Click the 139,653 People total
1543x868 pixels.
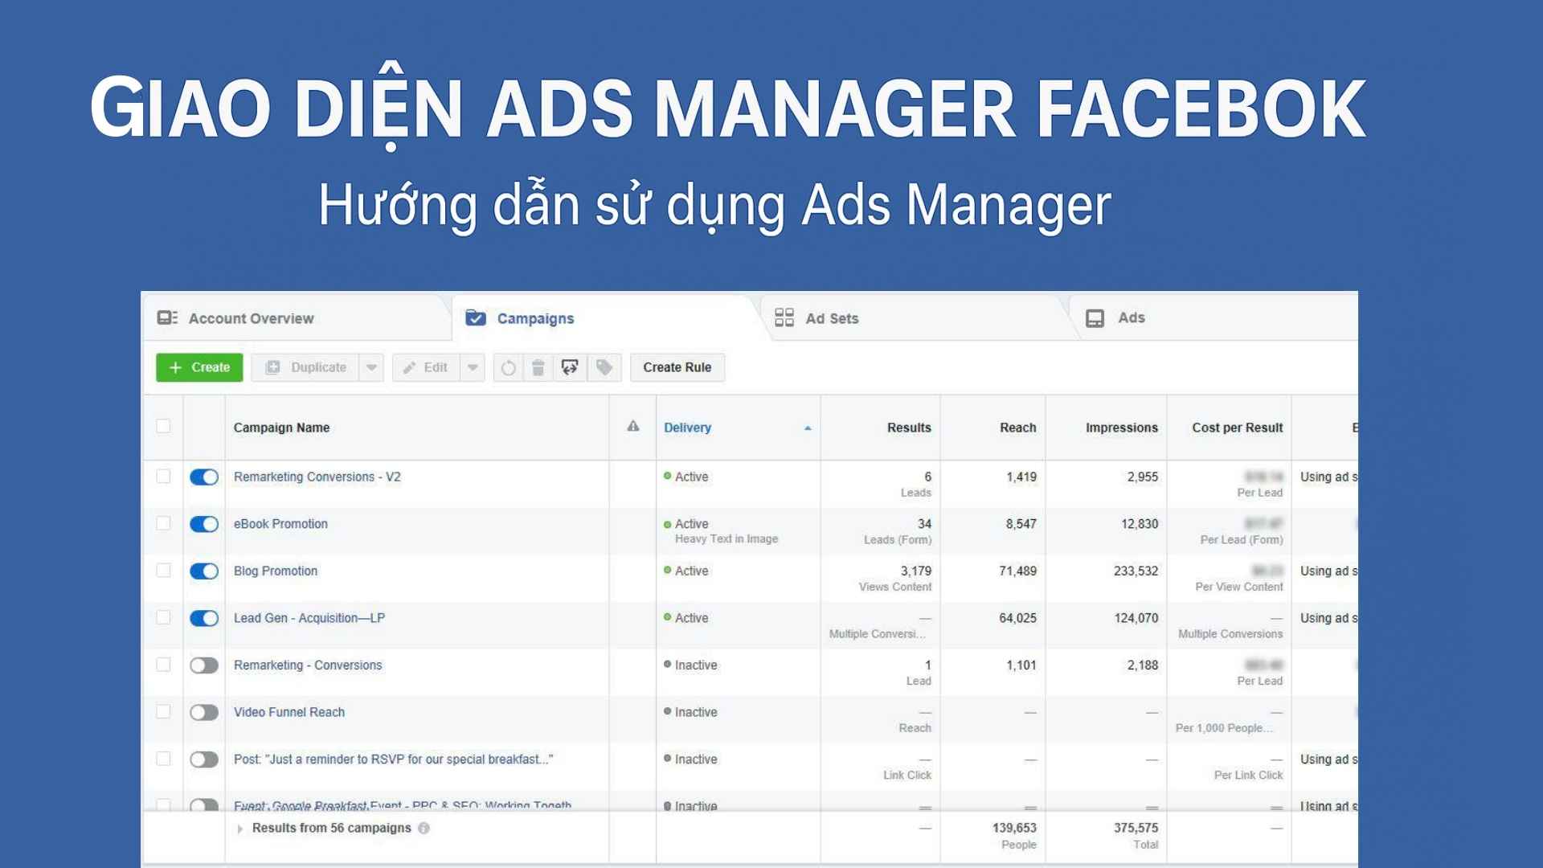tap(1014, 836)
